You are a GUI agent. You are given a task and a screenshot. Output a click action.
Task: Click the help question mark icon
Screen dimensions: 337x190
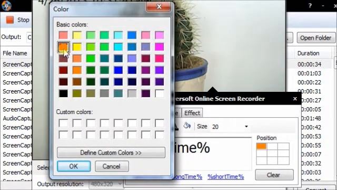[310, 6]
